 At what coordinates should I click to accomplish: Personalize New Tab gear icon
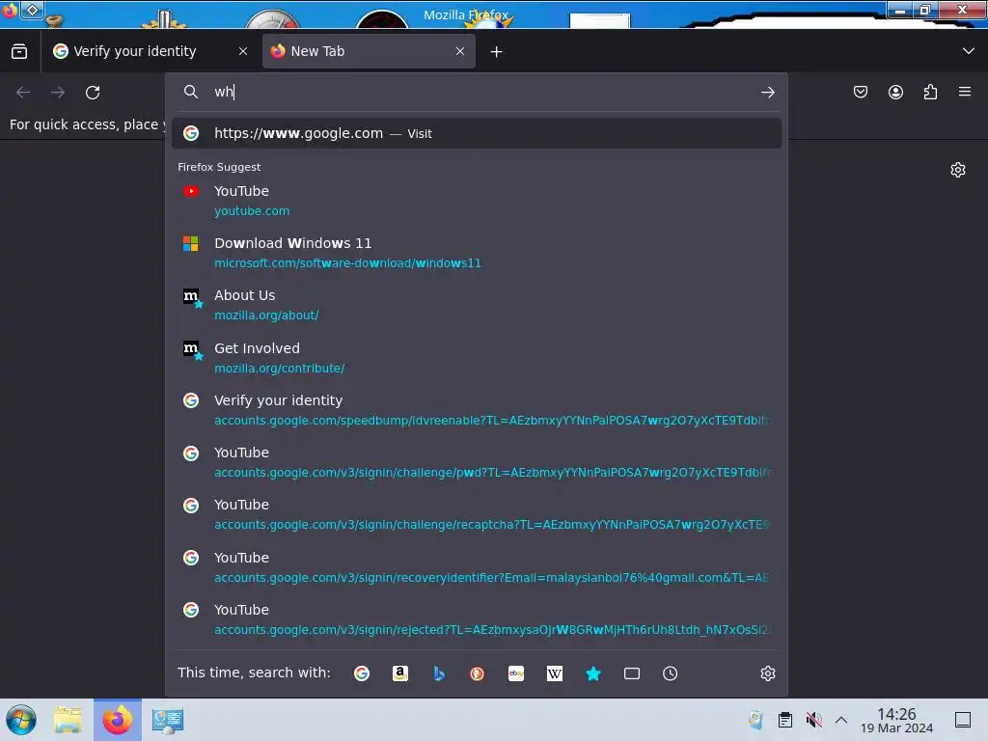958,170
